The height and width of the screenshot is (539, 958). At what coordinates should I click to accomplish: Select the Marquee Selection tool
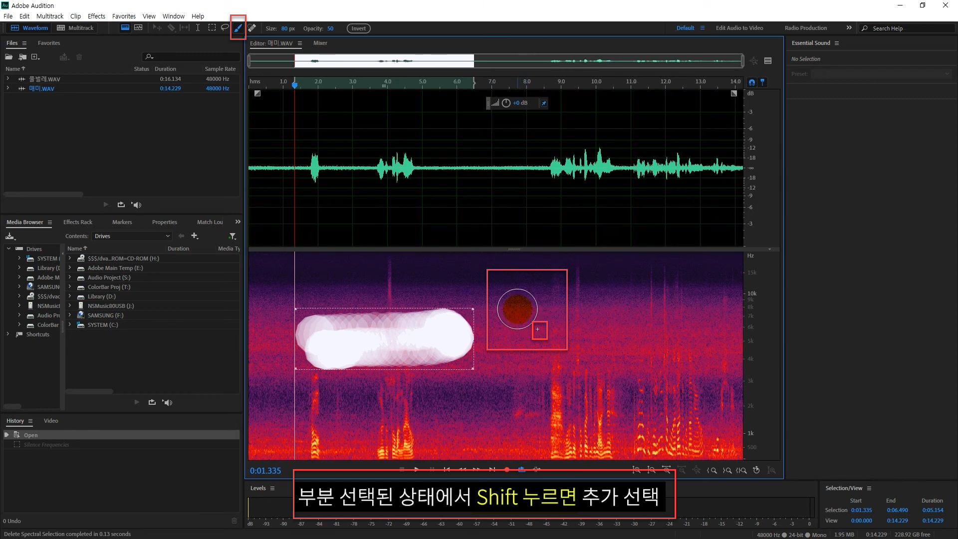pos(212,28)
